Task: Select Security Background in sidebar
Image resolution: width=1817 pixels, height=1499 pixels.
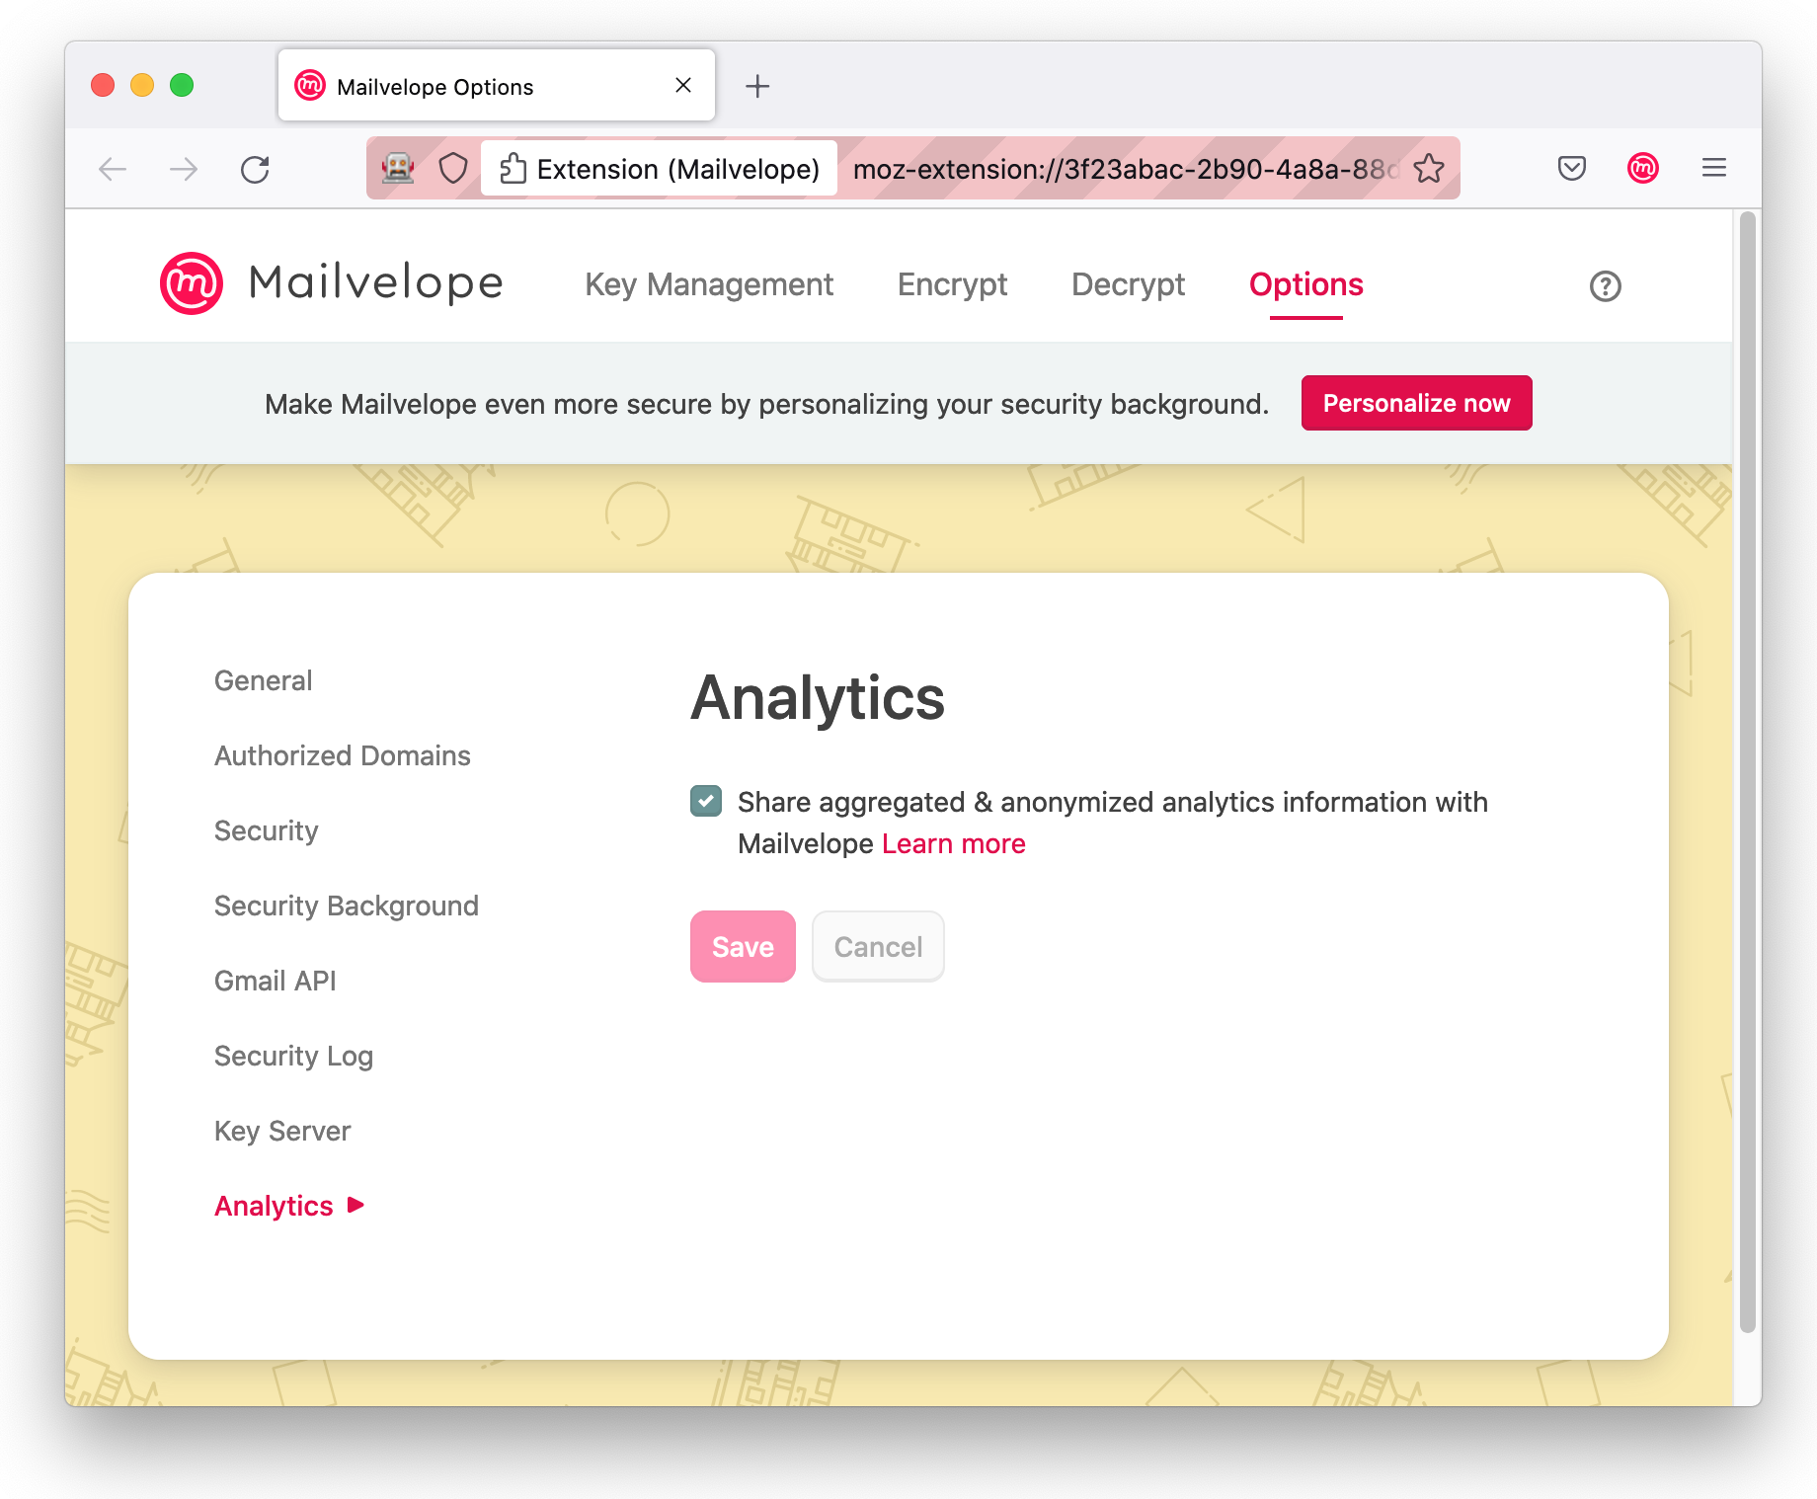Action: click(x=346, y=906)
